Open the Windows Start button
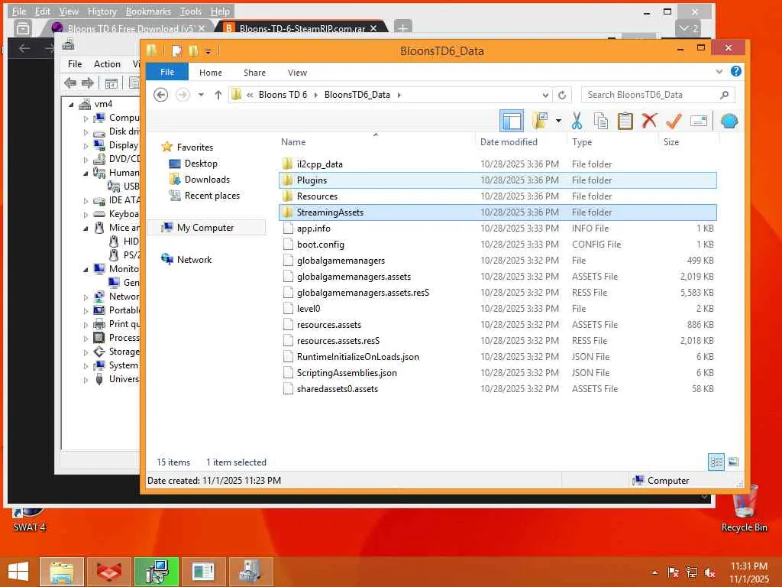This screenshot has width=782, height=587. tap(18, 572)
